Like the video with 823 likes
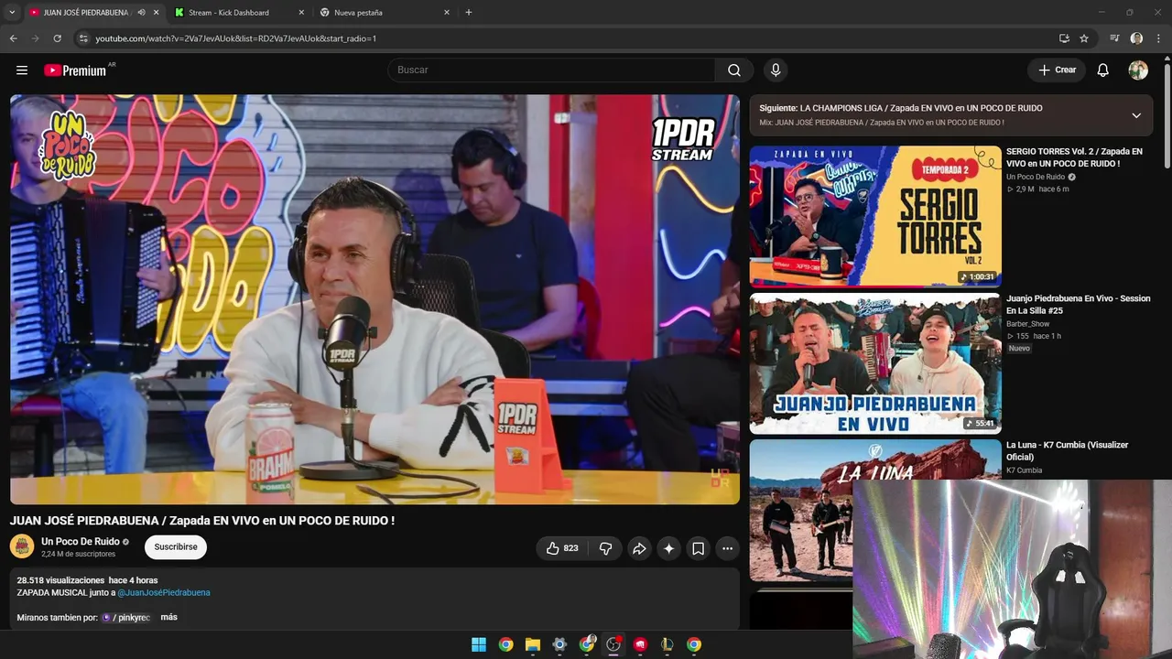This screenshot has height=659, width=1172. (562, 548)
